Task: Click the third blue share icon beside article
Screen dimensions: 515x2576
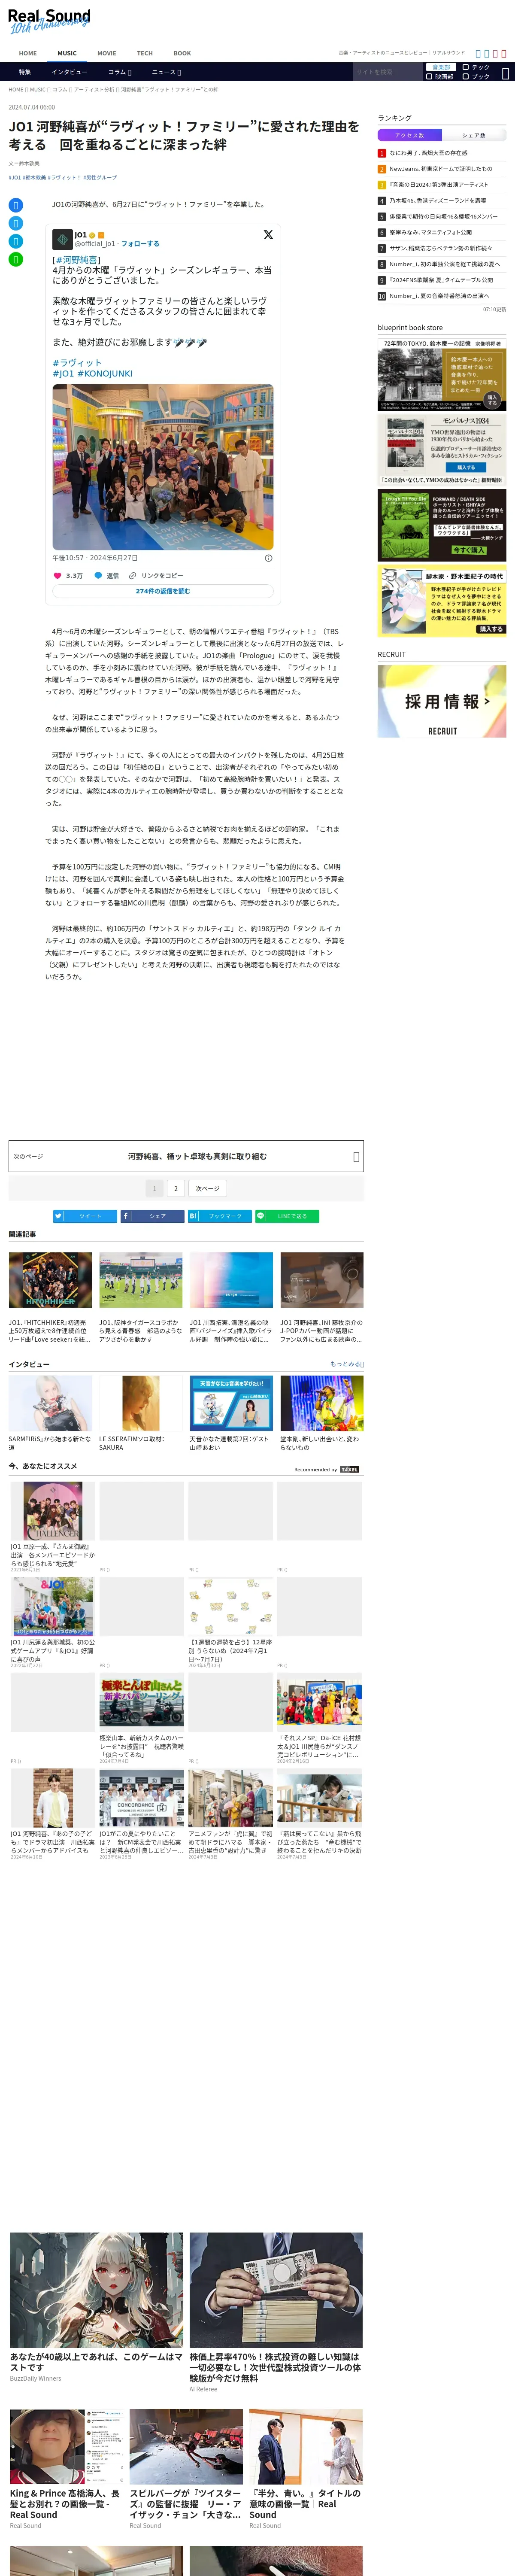Action: 15,241
